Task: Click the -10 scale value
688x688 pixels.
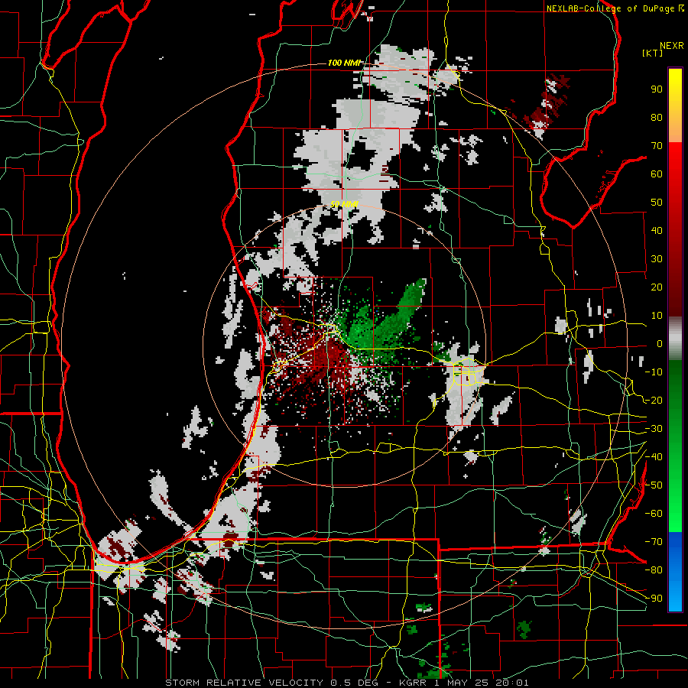Action: 654,372
